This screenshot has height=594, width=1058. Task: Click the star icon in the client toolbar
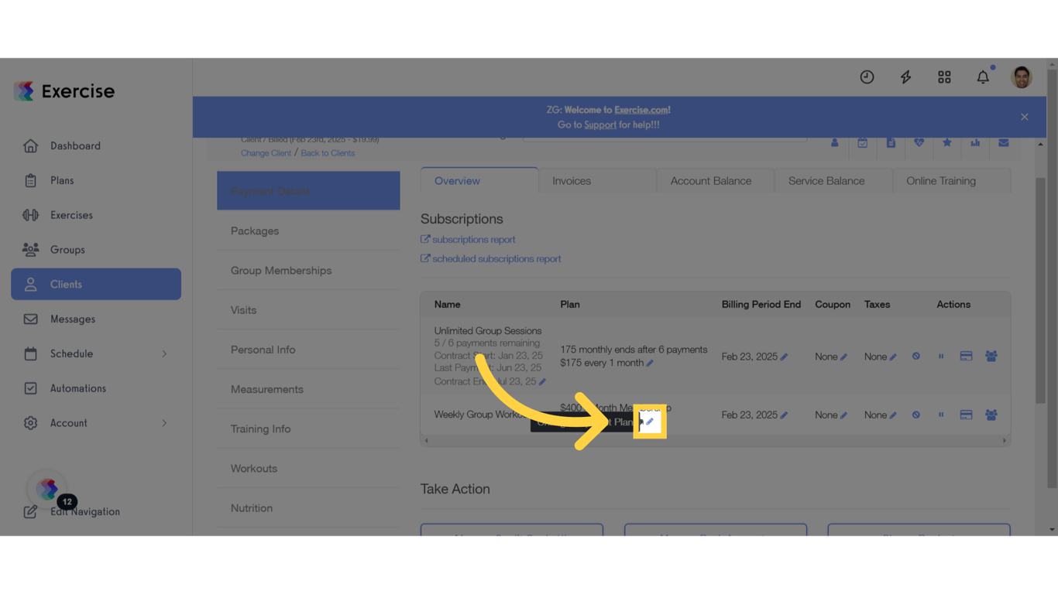point(946,142)
